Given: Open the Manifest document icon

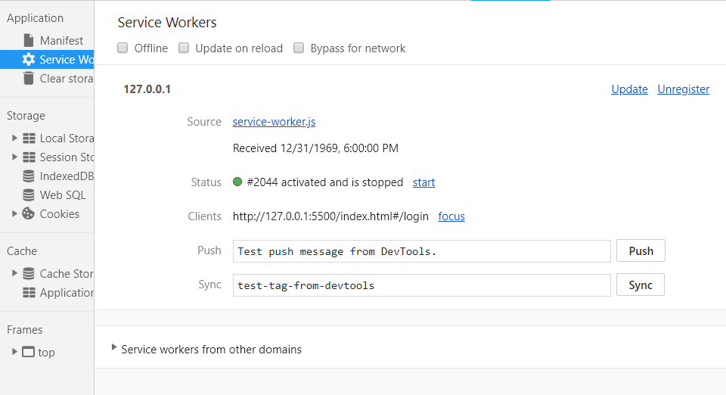Looking at the screenshot, I should 29,40.
